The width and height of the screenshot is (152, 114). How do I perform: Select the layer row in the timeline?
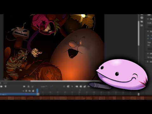pyautogui.click(x=18, y=94)
